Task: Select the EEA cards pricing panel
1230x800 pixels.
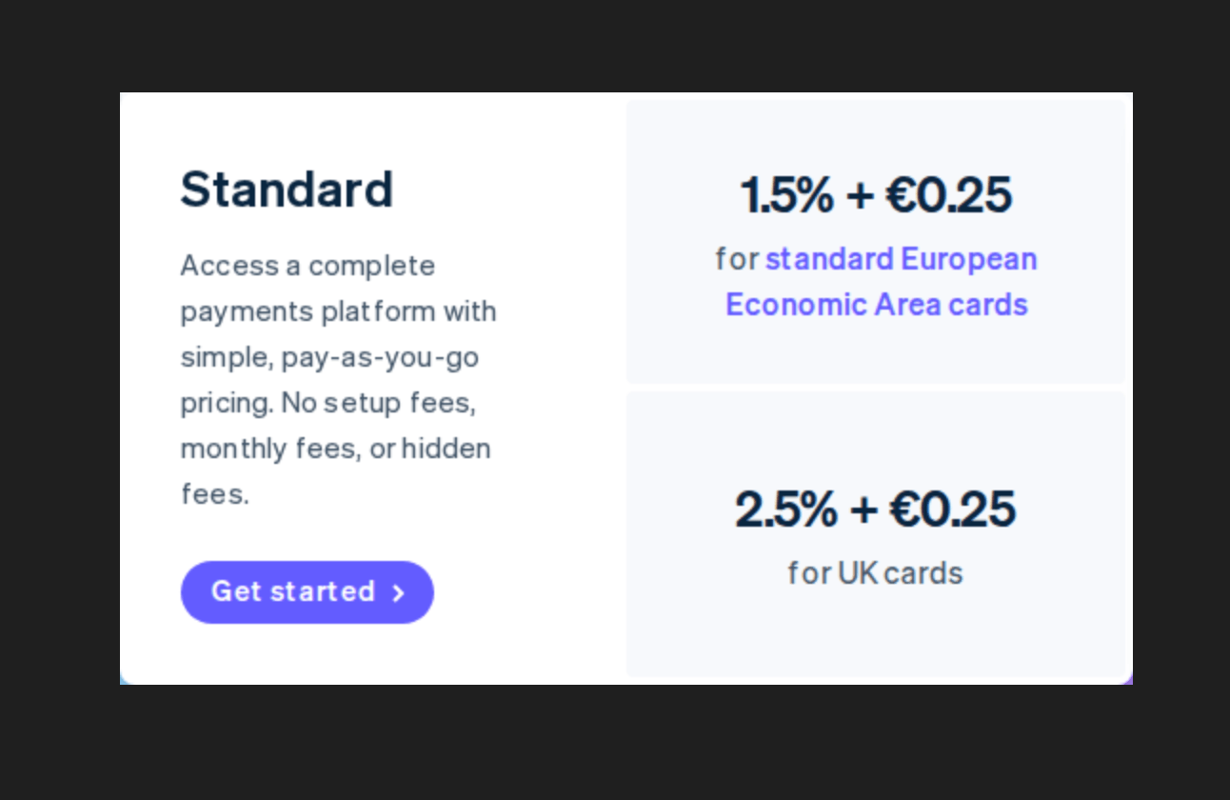Action: [875, 242]
